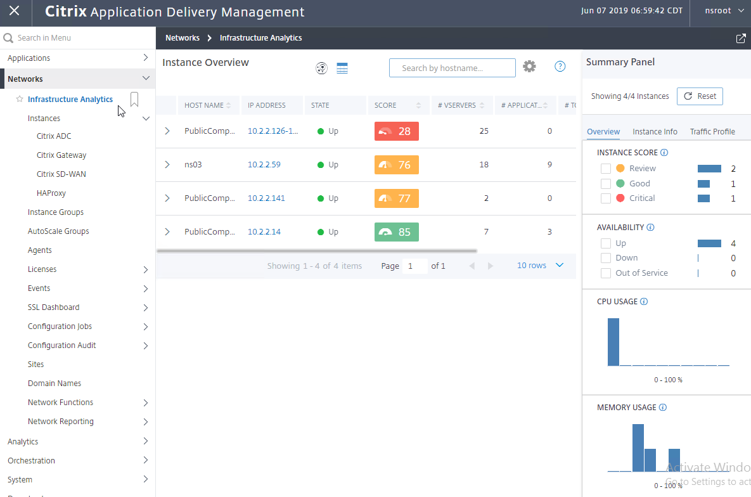The height and width of the screenshot is (497, 751).
Task: Open the help question mark icon
Action: tap(560, 67)
